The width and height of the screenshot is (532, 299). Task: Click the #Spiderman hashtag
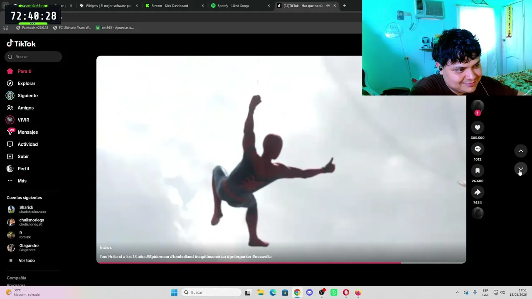click(x=158, y=257)
